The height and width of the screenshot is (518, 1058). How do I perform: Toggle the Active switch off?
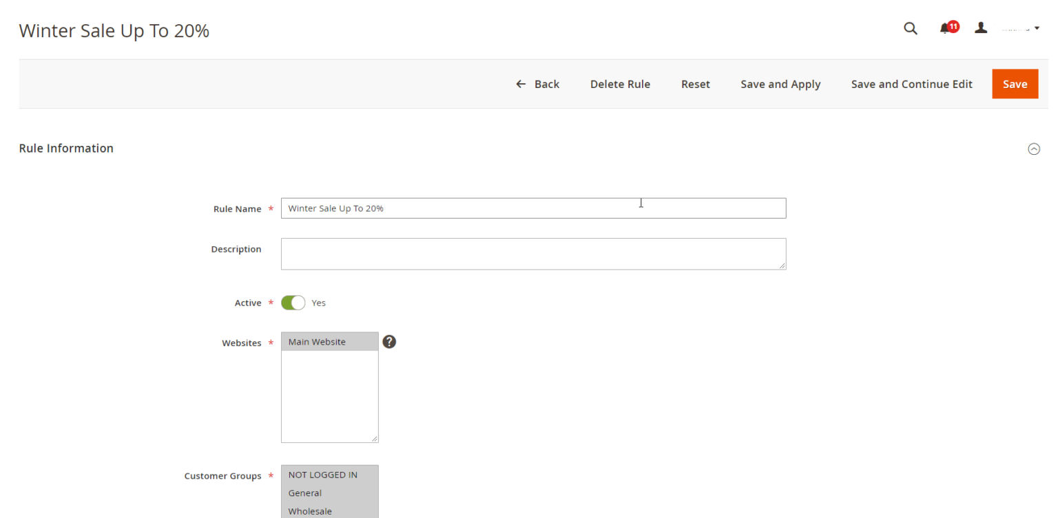tap(293, 303)
